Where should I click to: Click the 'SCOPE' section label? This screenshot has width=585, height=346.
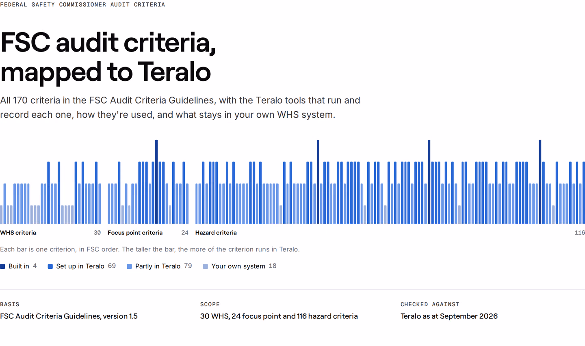point(210,304)
